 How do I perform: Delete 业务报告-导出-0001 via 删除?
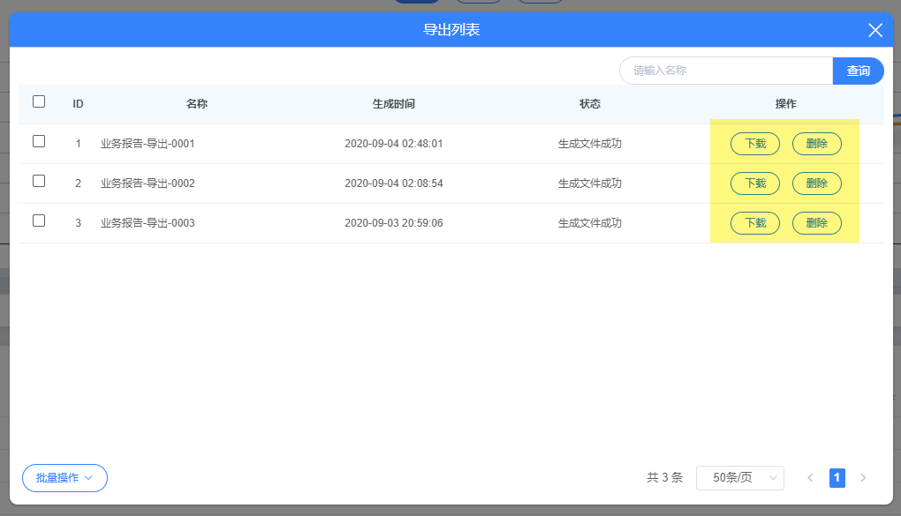point(816,144)
